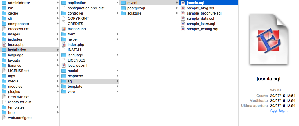
Task: Select the layouts folder row
Action: (x=30, y=60)
